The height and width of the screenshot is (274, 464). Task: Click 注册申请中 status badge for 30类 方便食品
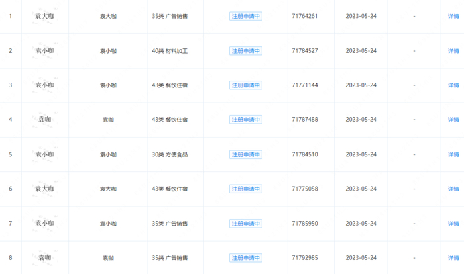(246, 154)
